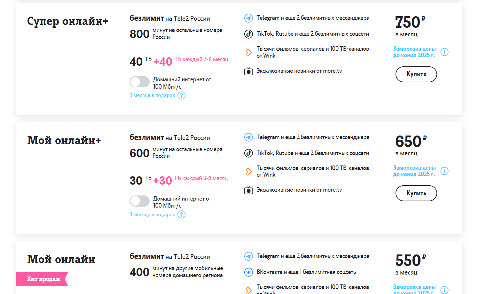Click Купить button for Мой онлайн+ tariff

click(x=416, y=193)
